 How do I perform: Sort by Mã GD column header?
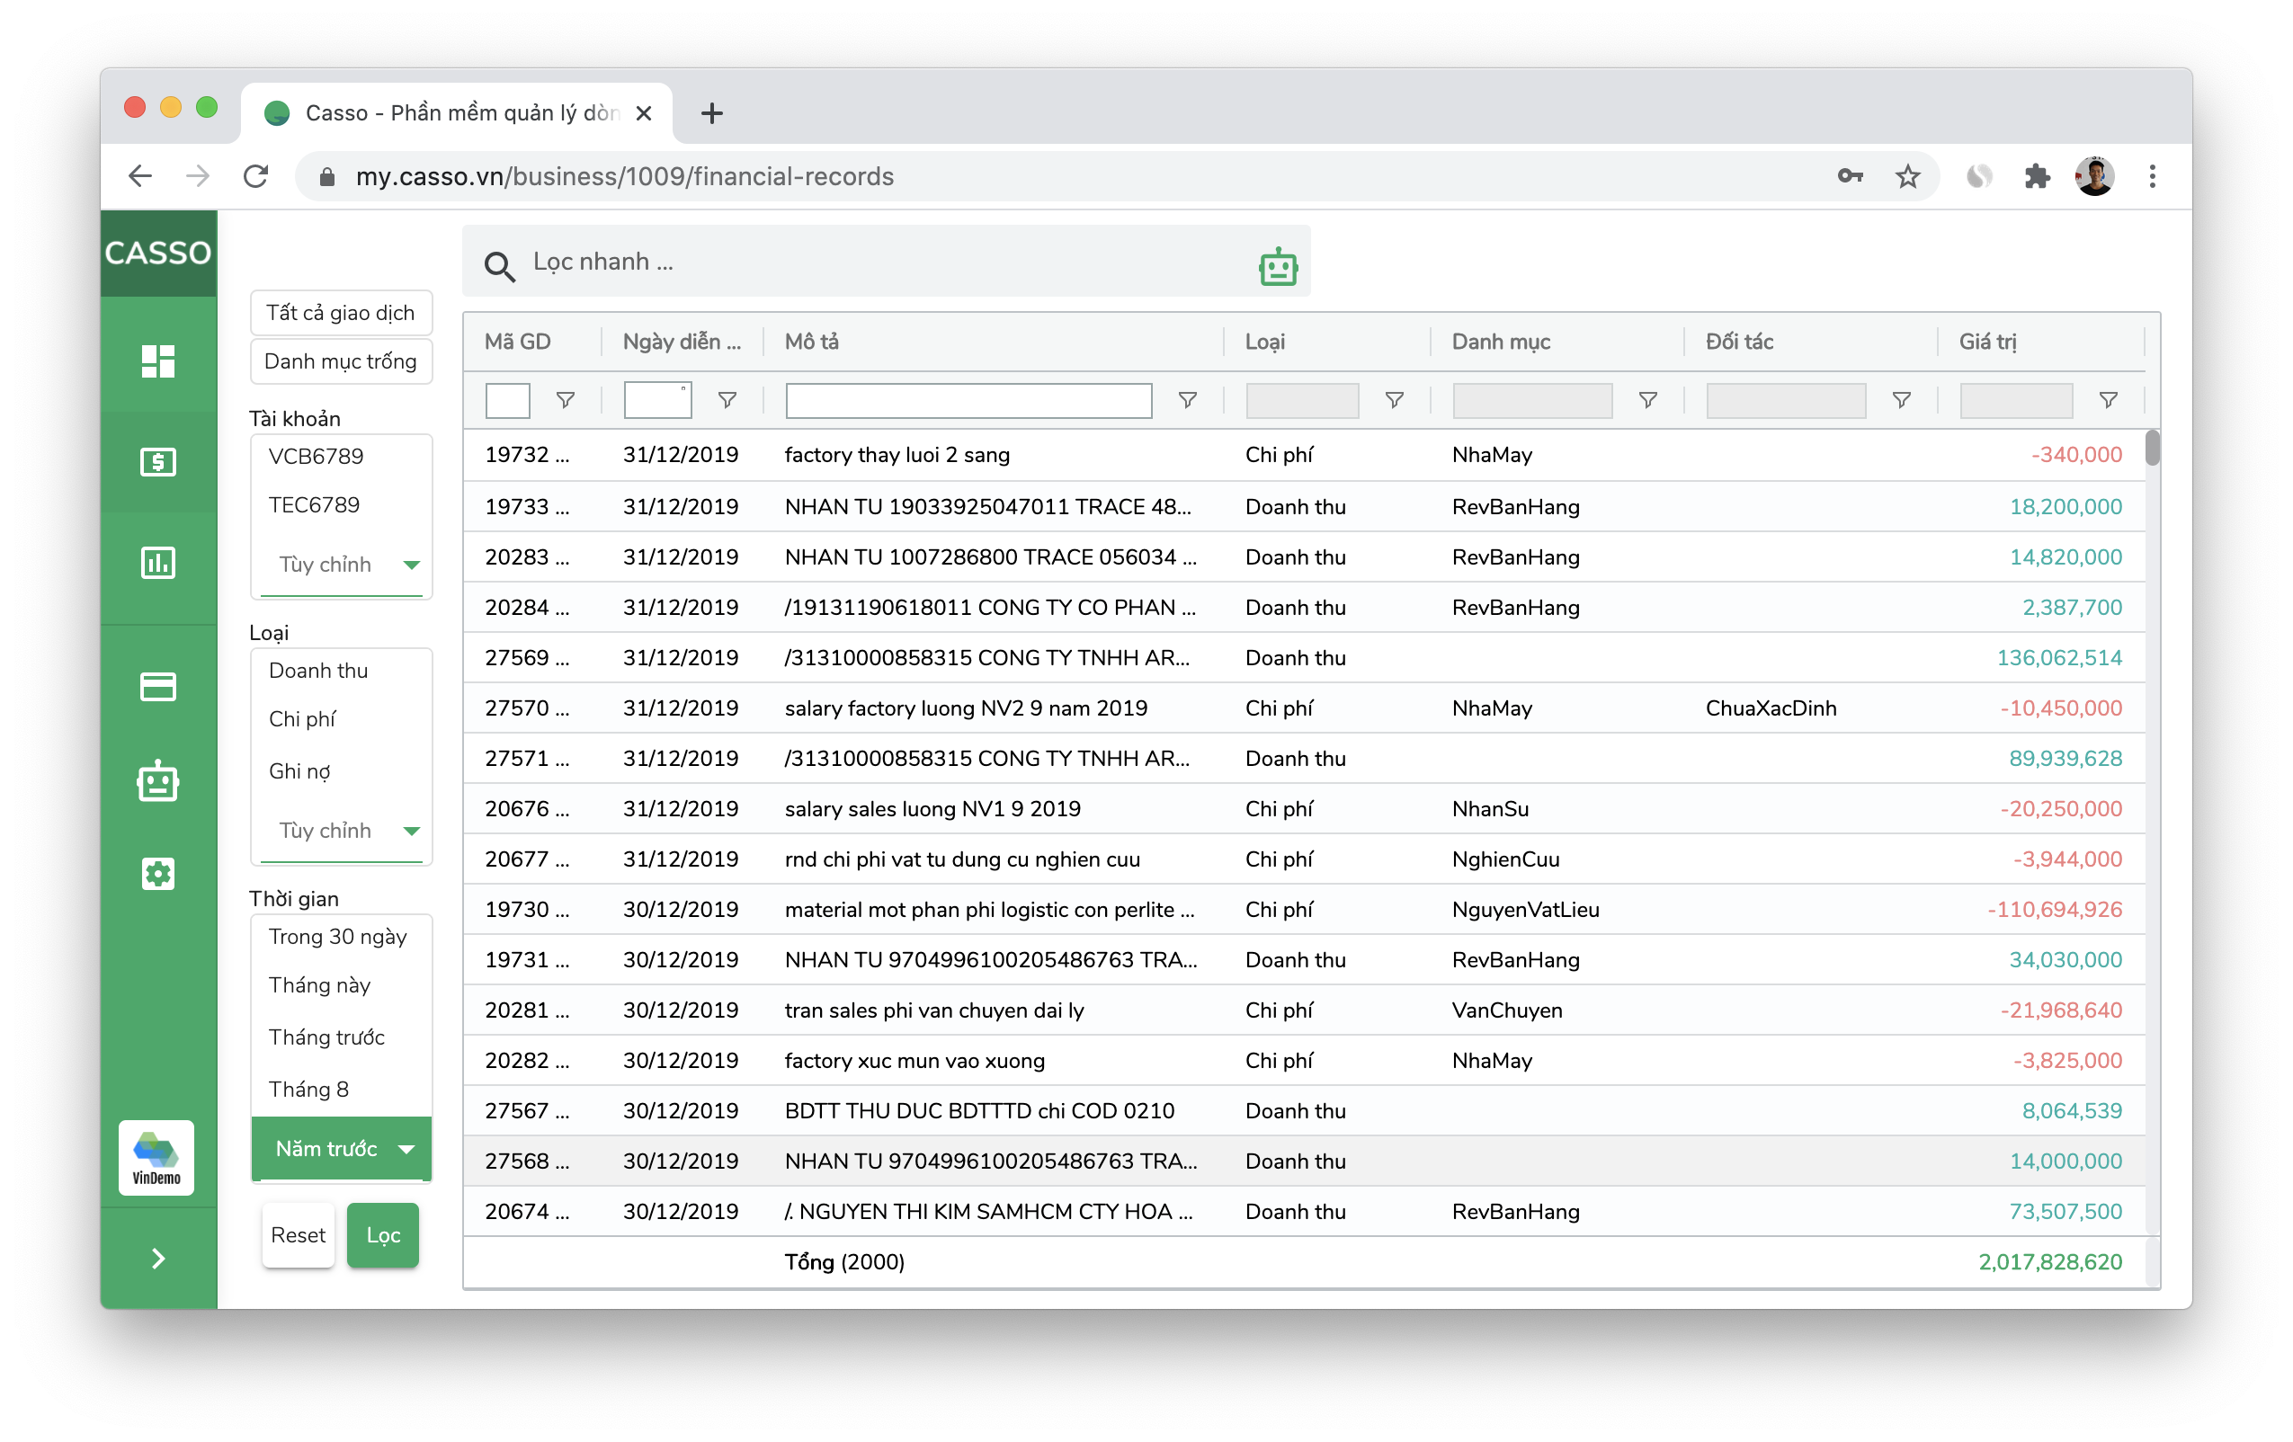point(517,342)
